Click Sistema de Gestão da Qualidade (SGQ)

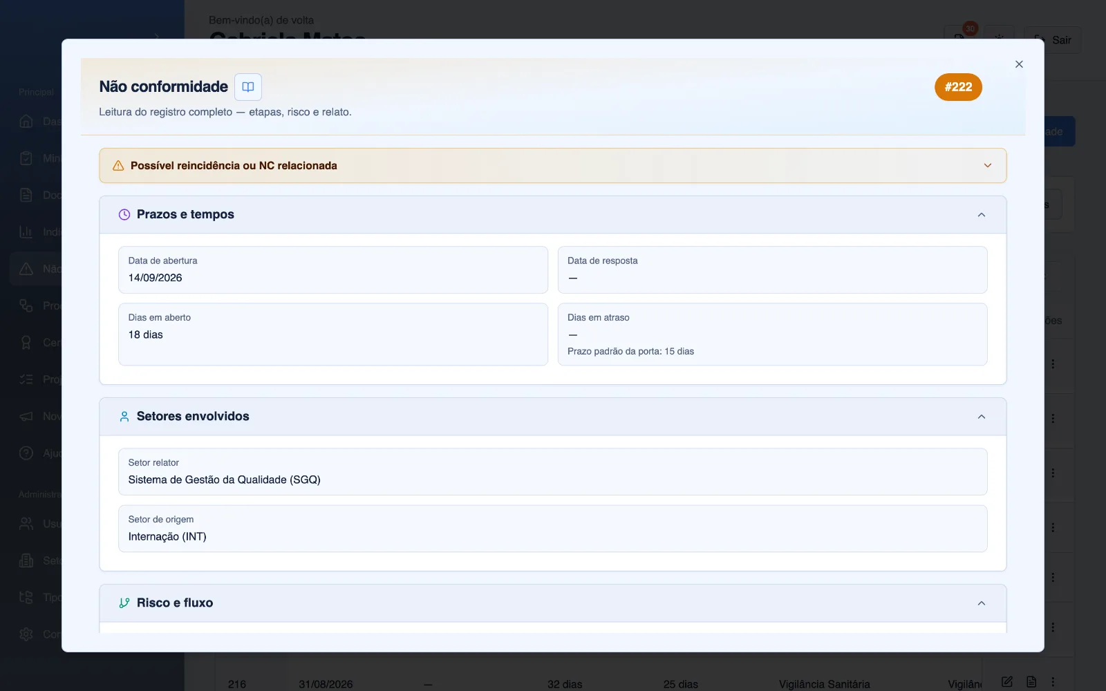click(225, 480)
